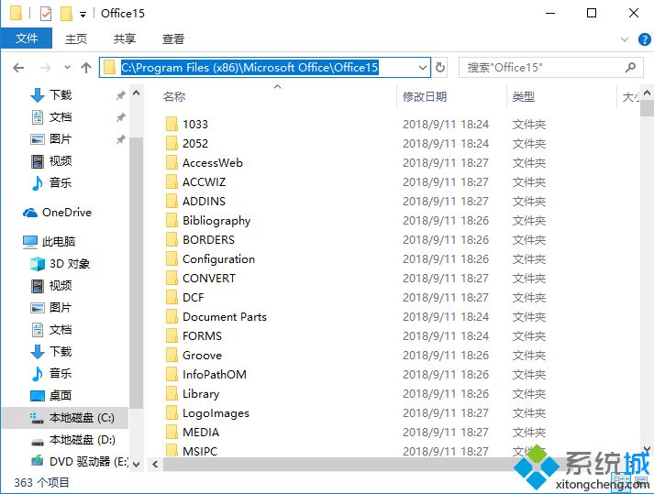The image size is (654, 494).
Task: Open the 文件 menu
Action: point(27,38)
